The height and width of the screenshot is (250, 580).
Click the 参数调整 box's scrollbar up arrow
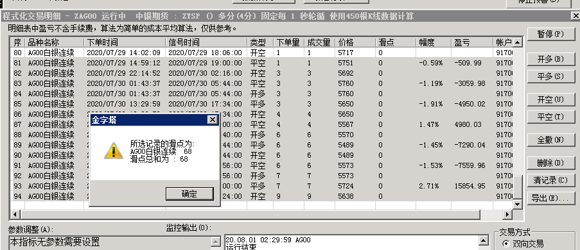tap(216, 242)
